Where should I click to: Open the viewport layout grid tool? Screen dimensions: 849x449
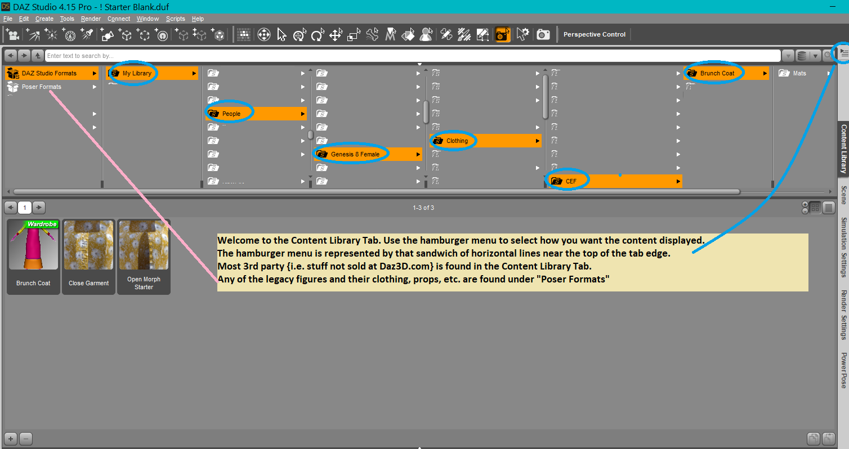point(244,34)
